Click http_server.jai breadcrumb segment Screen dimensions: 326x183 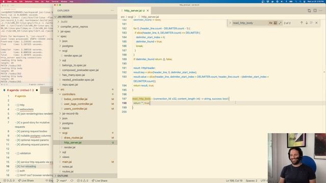point(150,17)
